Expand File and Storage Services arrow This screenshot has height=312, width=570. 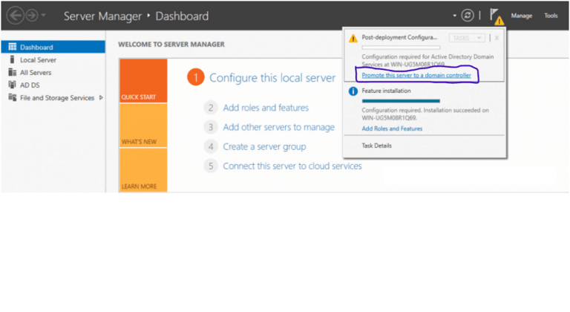click(x=101, y=97)
